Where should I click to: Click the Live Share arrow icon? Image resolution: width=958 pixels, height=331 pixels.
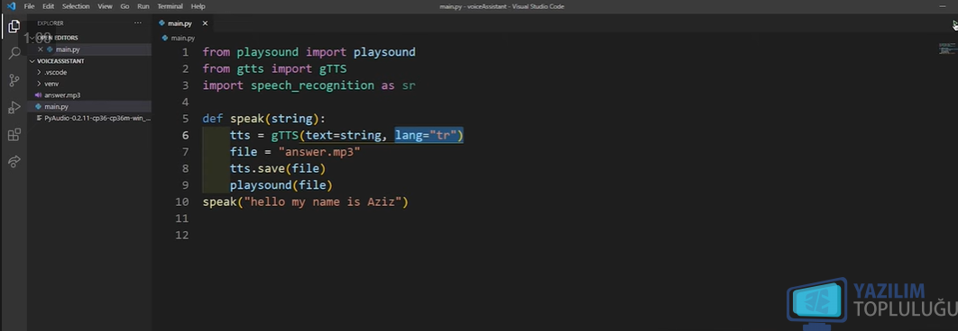tap(14, 162)
